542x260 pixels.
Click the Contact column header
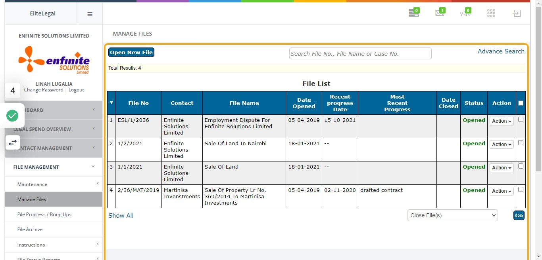182,103
